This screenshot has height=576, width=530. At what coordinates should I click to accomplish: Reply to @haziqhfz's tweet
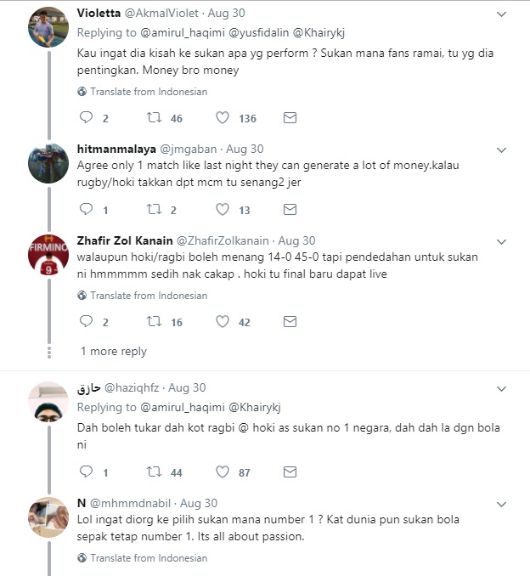click(x=86, y=472)
